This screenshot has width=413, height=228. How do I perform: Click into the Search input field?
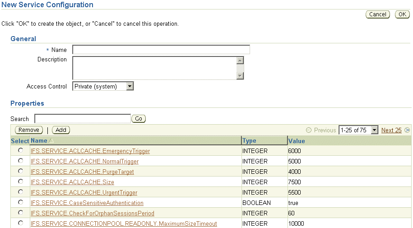click(x=83, y=119)
